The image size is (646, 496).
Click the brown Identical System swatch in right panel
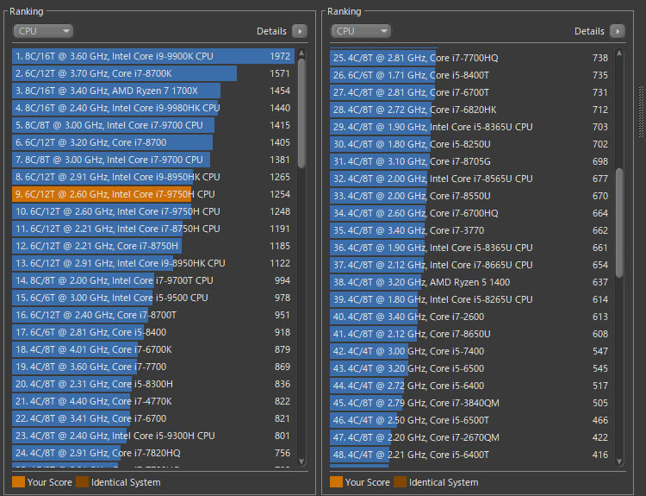coord(400,482)
